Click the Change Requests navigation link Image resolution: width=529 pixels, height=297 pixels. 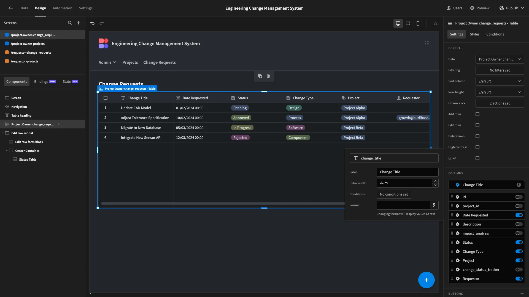[160, 62]
